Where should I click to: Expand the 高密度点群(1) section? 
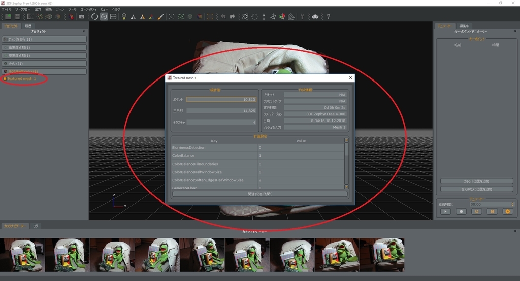click(44, 56)
